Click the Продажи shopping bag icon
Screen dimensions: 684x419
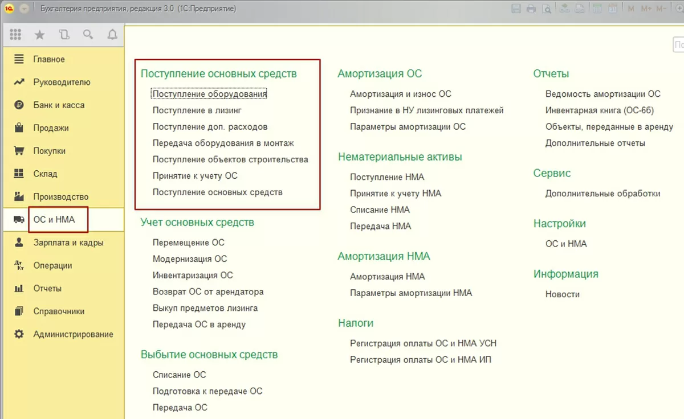tap(19, 128)
